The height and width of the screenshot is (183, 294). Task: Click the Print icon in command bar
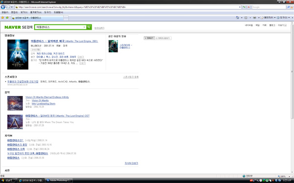tap(255, 18)
